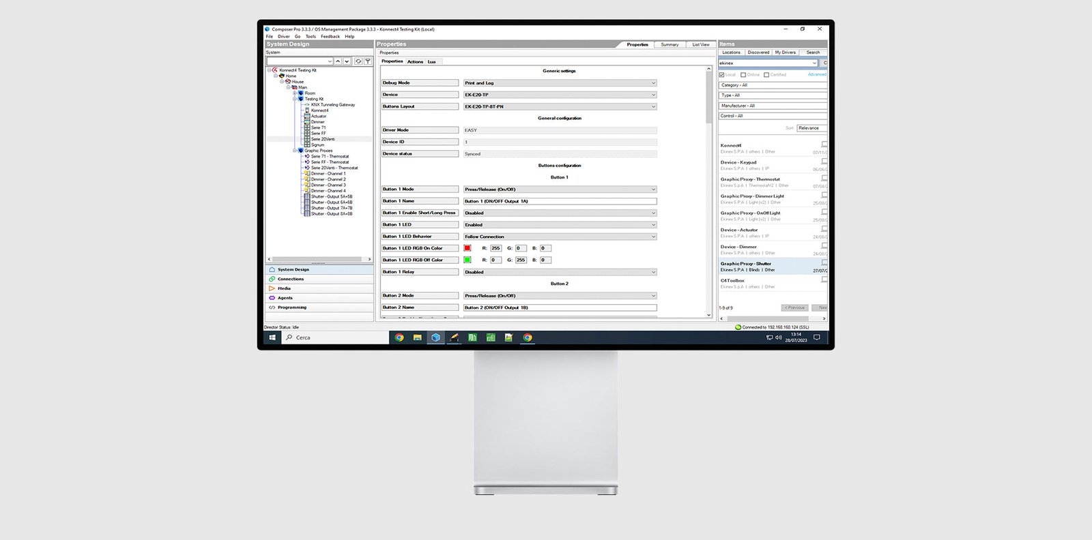1092x540 pixels.
Task: Select the Actuator device in the tree
Action: [319, 116]
